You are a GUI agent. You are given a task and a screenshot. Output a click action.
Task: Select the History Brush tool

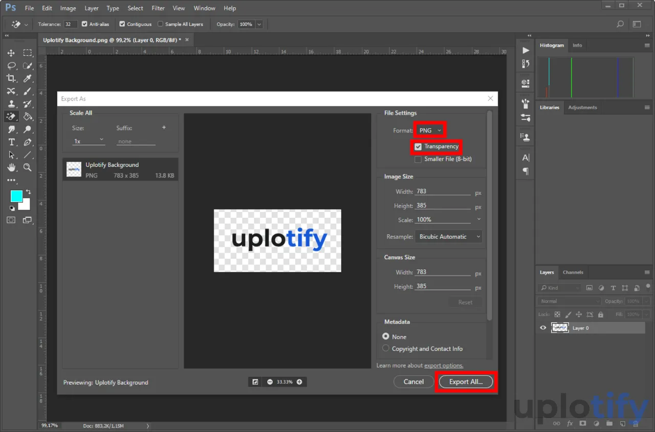[28, 104]
